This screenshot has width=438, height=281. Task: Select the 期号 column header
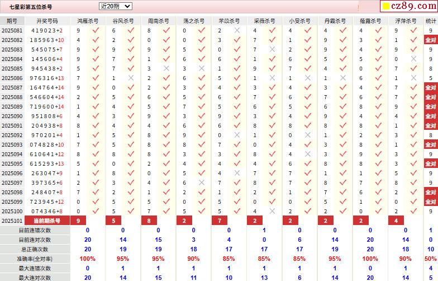tap(12, 21)
